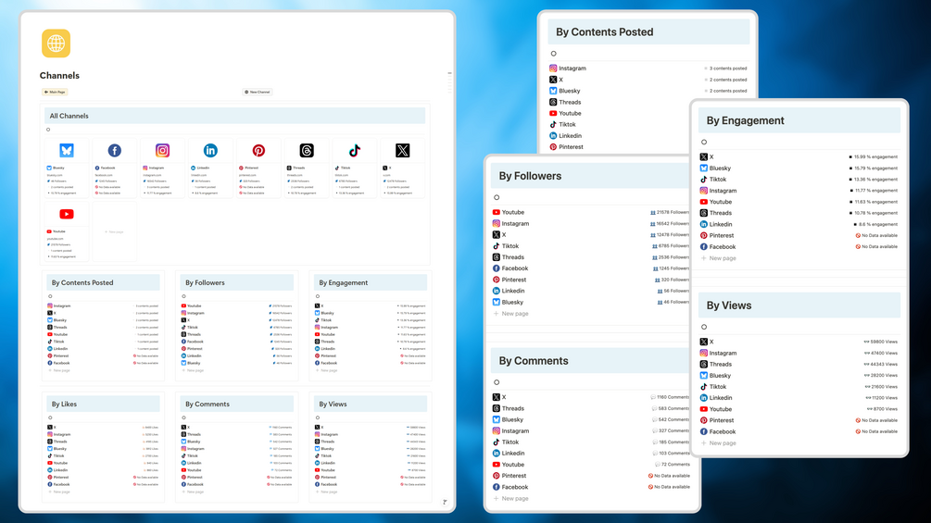Click Pinterest icon in enlarged By Contents Posted list
Screen dimensions: 931x523
(x=553, y=147)
